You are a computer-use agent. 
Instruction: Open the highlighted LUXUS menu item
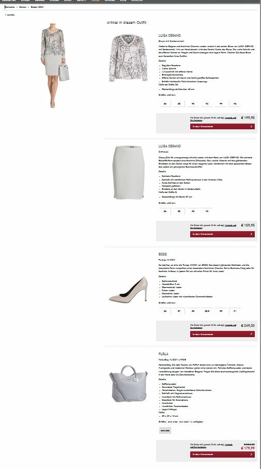tap(96, 1)
